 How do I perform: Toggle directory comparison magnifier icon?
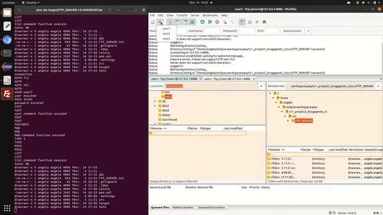pyautogui.click(x=250, y=22)
